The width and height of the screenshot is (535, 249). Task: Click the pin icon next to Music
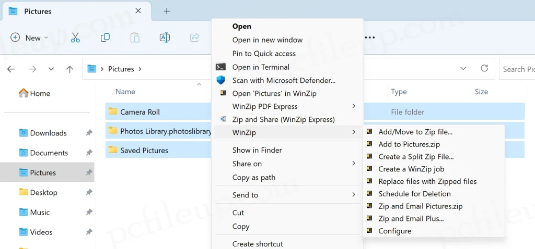[x=89, y=212]
